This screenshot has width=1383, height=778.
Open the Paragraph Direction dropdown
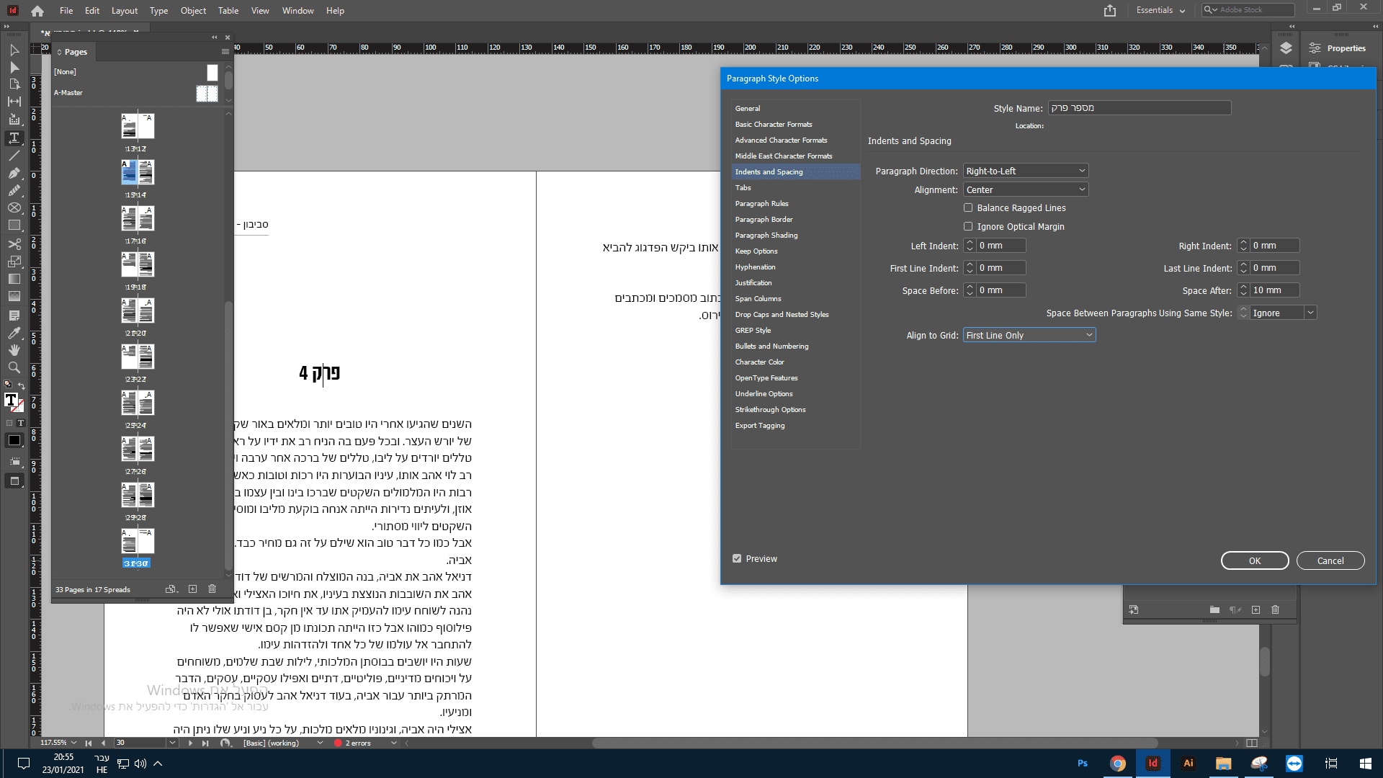click(1026, 171)
